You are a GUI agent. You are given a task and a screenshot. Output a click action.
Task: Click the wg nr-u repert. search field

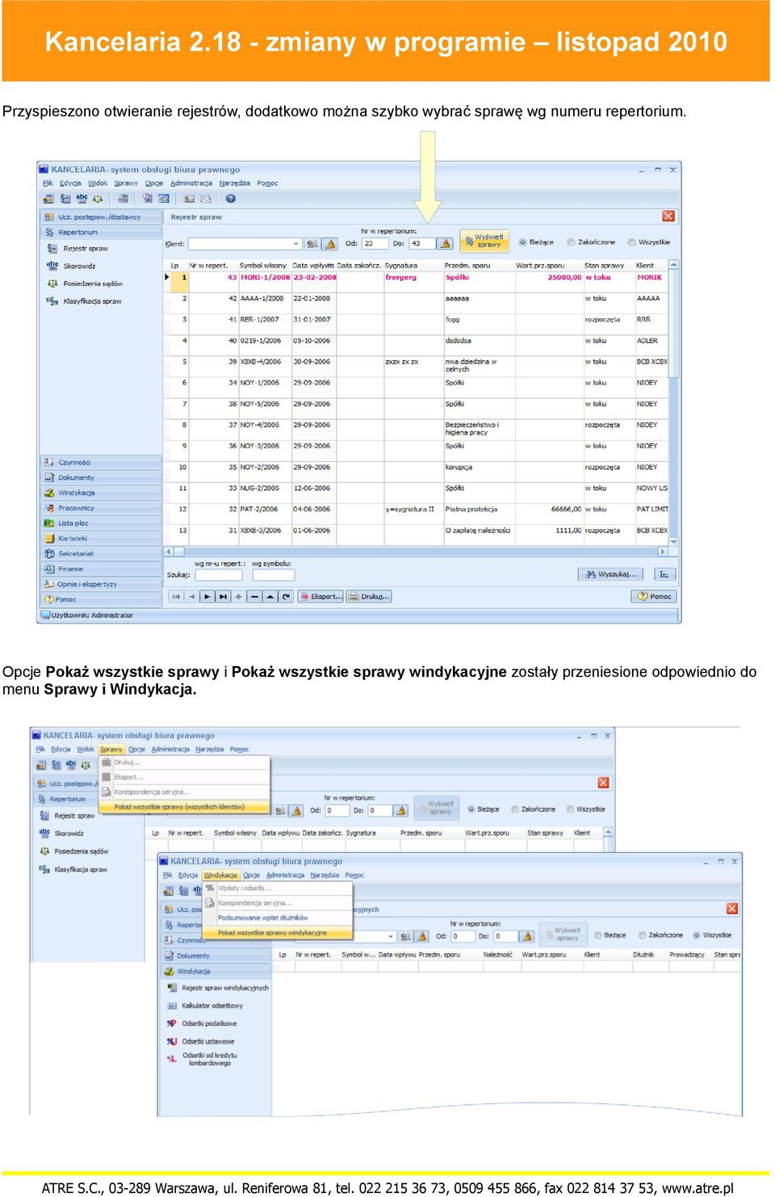219,575
